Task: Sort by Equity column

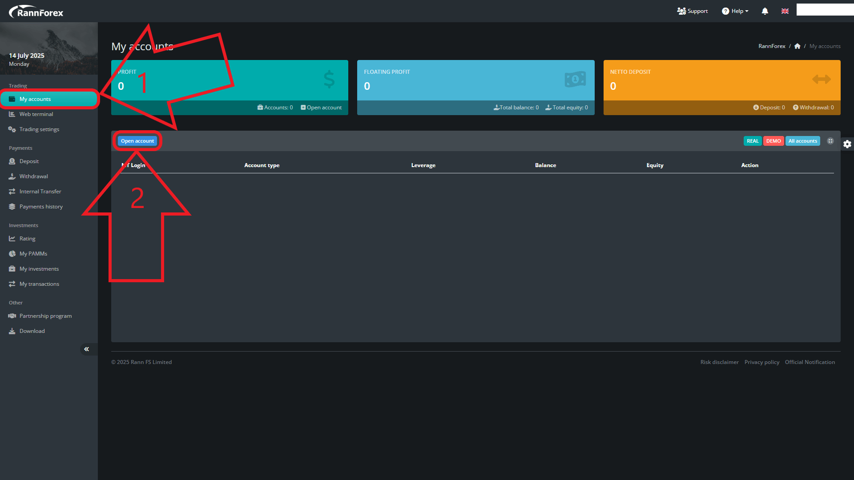Action: [655, 165]
